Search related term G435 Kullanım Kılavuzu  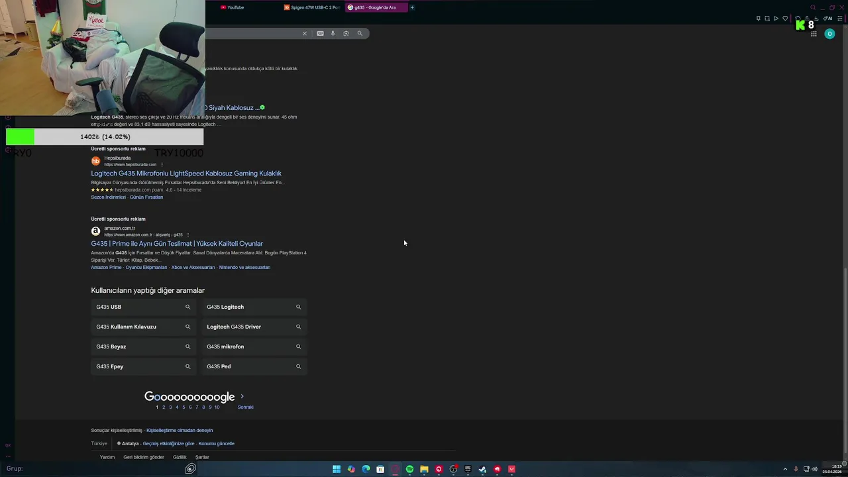pyautogui.click(x=143, y=327)
